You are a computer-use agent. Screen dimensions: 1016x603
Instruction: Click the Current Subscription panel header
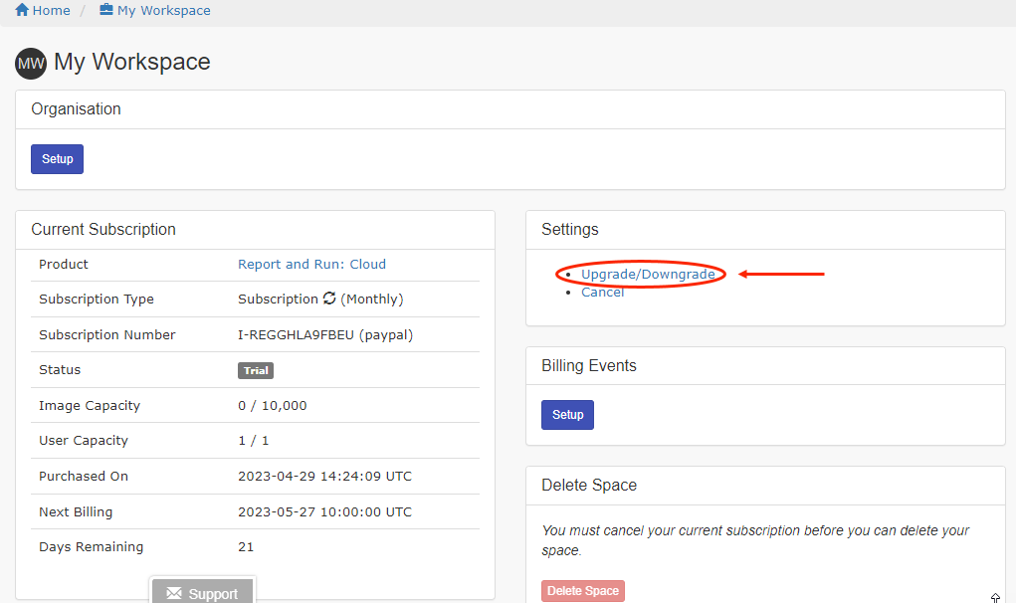(x=103, y=229)
